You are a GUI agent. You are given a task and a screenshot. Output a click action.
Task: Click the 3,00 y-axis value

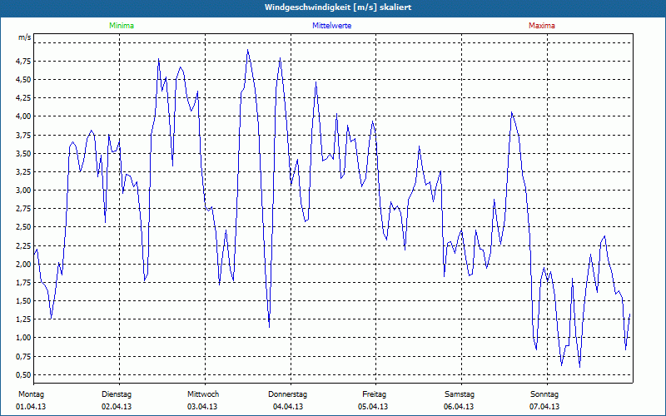tap(24, 191)
